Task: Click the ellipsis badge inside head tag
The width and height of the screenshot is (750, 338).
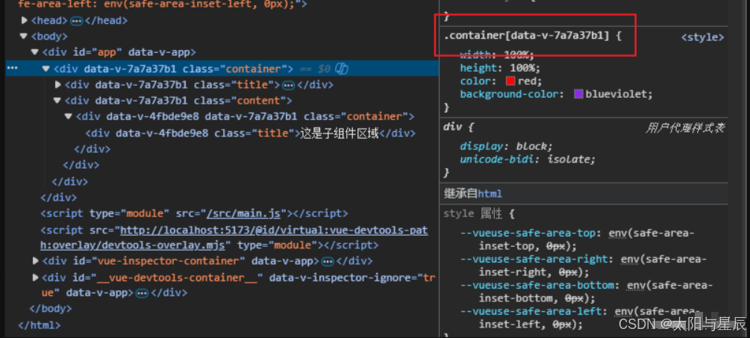Action: pyautogui.click(x=77, y=21)
